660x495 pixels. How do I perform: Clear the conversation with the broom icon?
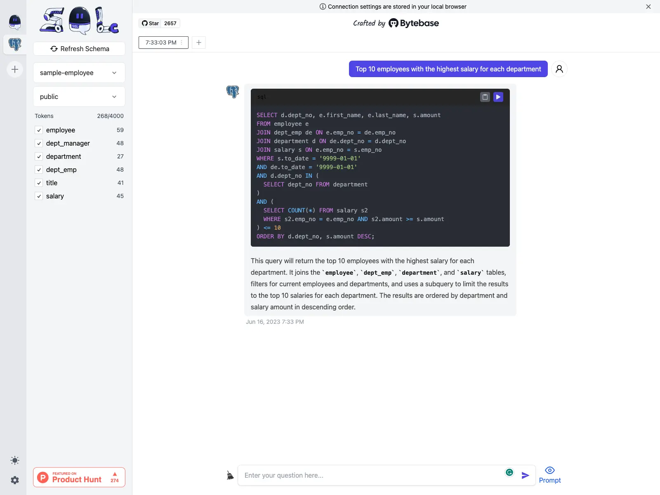coord(230,475)
